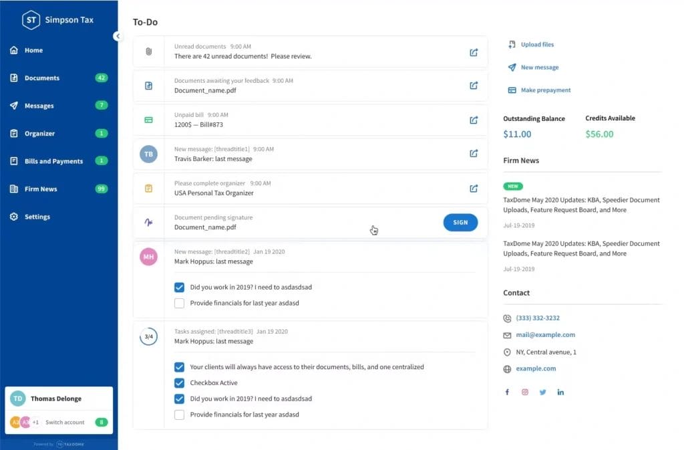
Task: Open the Thomas Delonge profile menu
Action: pyautogui.click(x=56, y=399)
